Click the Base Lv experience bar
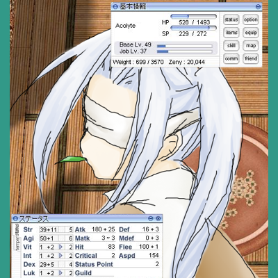Screen dimensions: 278x278 point(185,46)
